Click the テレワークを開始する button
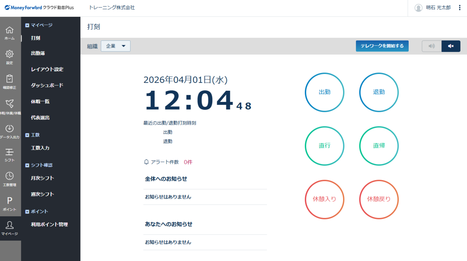 coord(382,46)
